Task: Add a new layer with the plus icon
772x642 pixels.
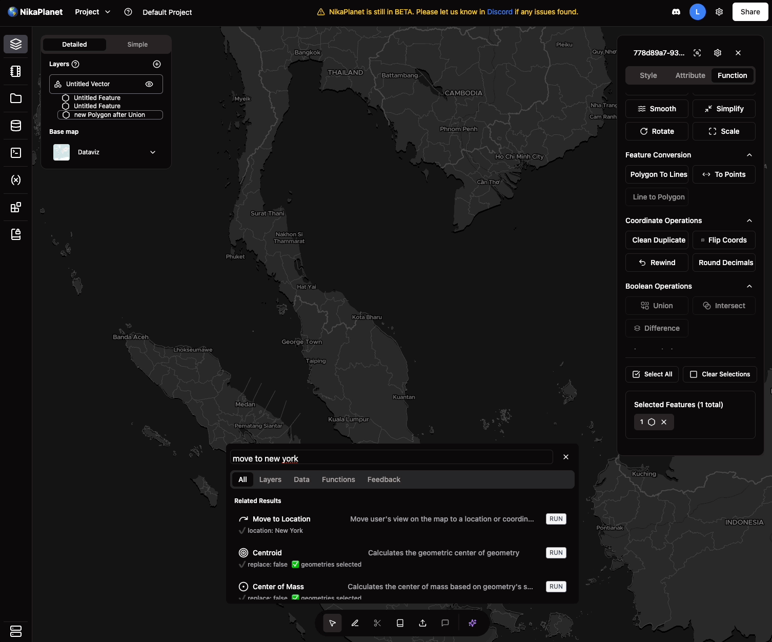Action: (x=157, y=64)
